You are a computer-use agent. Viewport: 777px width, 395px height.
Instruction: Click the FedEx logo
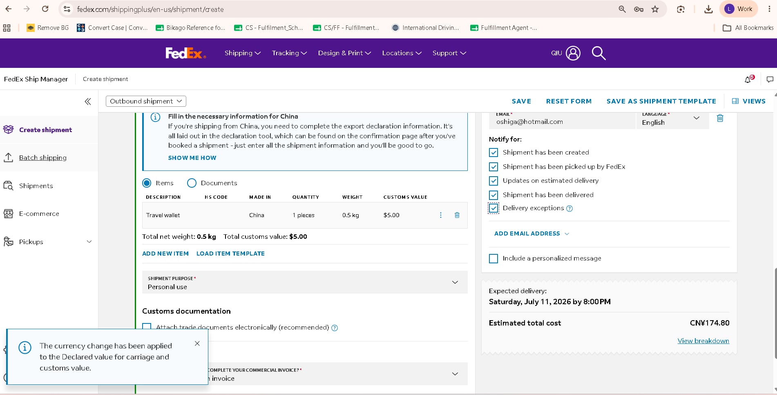185,53
